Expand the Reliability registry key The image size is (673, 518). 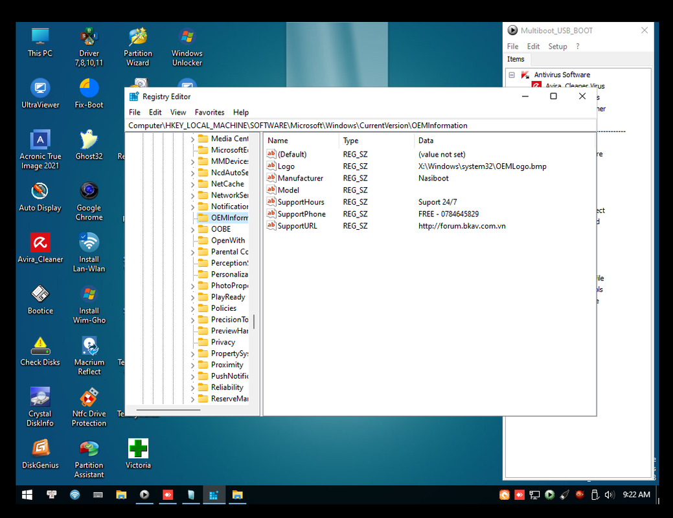[x=192, y=388]
